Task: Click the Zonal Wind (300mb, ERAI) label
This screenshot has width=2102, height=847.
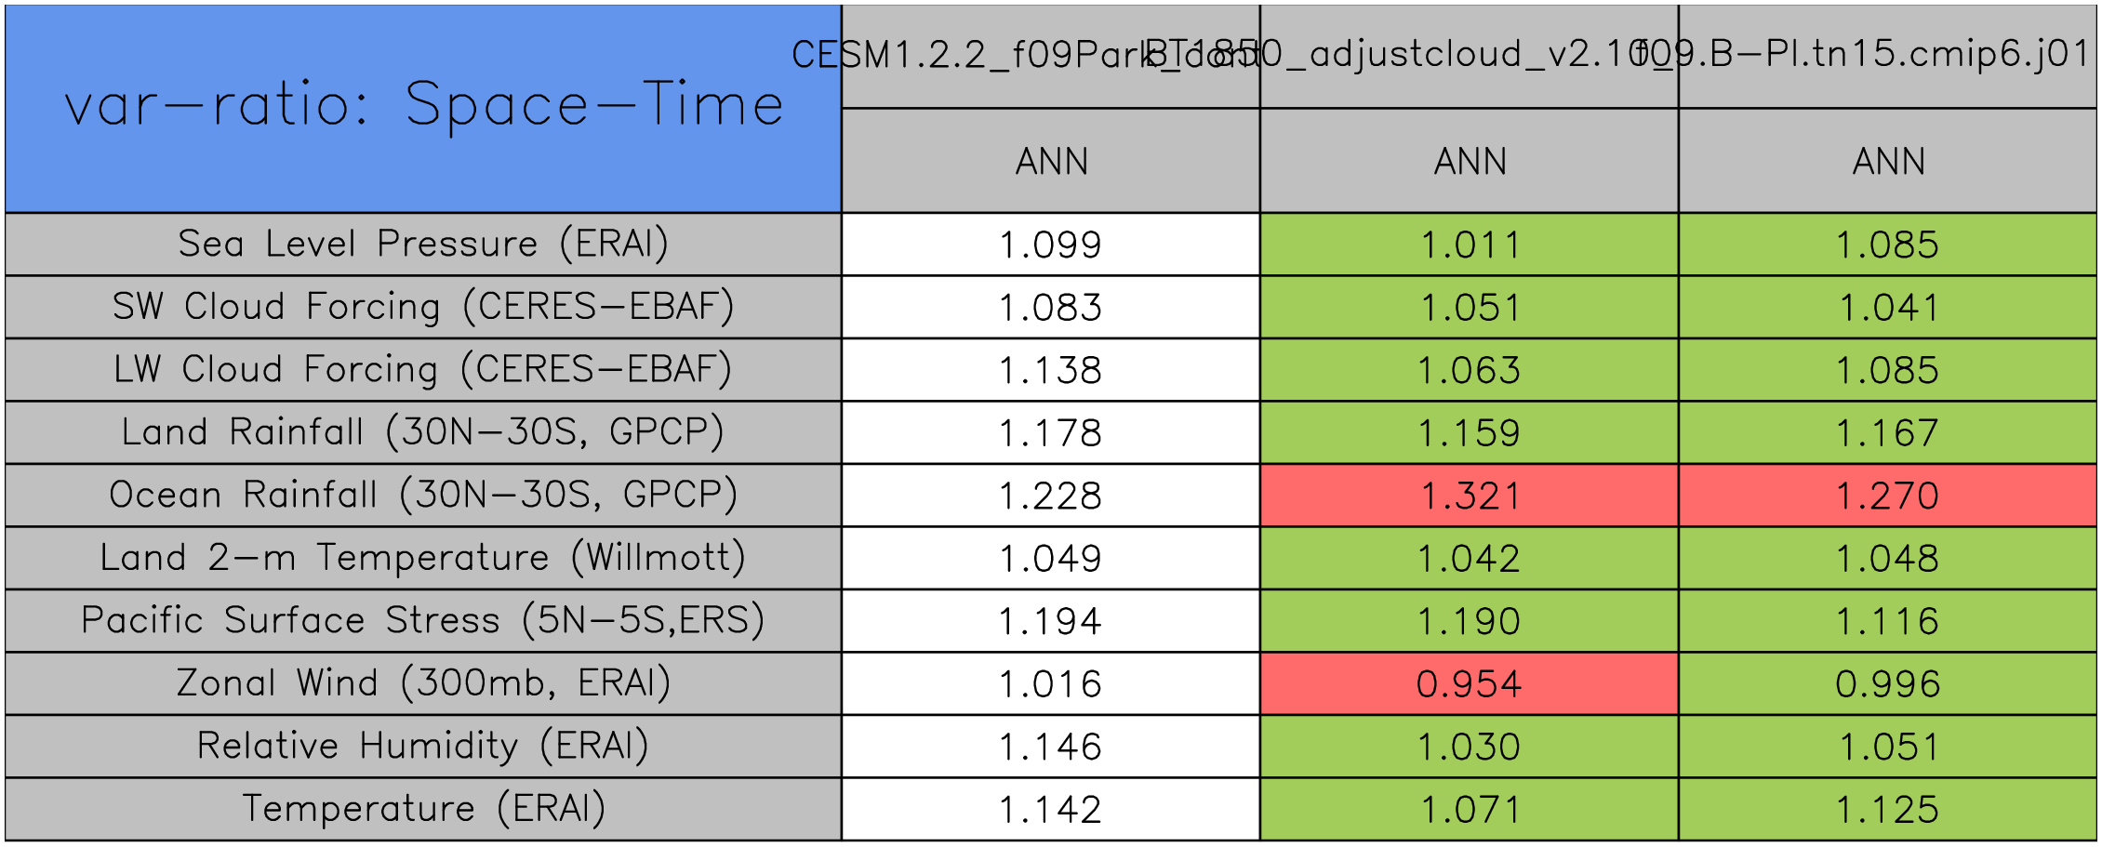Action: coord(423,682)
